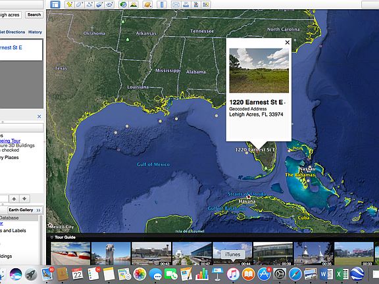Viewport: 379px width, 284px height.
Task: Move item down with down arrow button
Action: (x=24, y=199)
